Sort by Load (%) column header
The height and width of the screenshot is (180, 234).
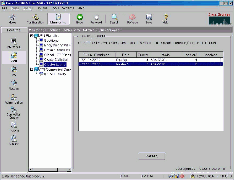191,55
